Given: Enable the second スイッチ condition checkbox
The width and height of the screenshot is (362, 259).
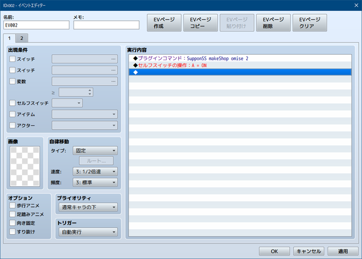Looking at the screenshot, I should point(12,70).
